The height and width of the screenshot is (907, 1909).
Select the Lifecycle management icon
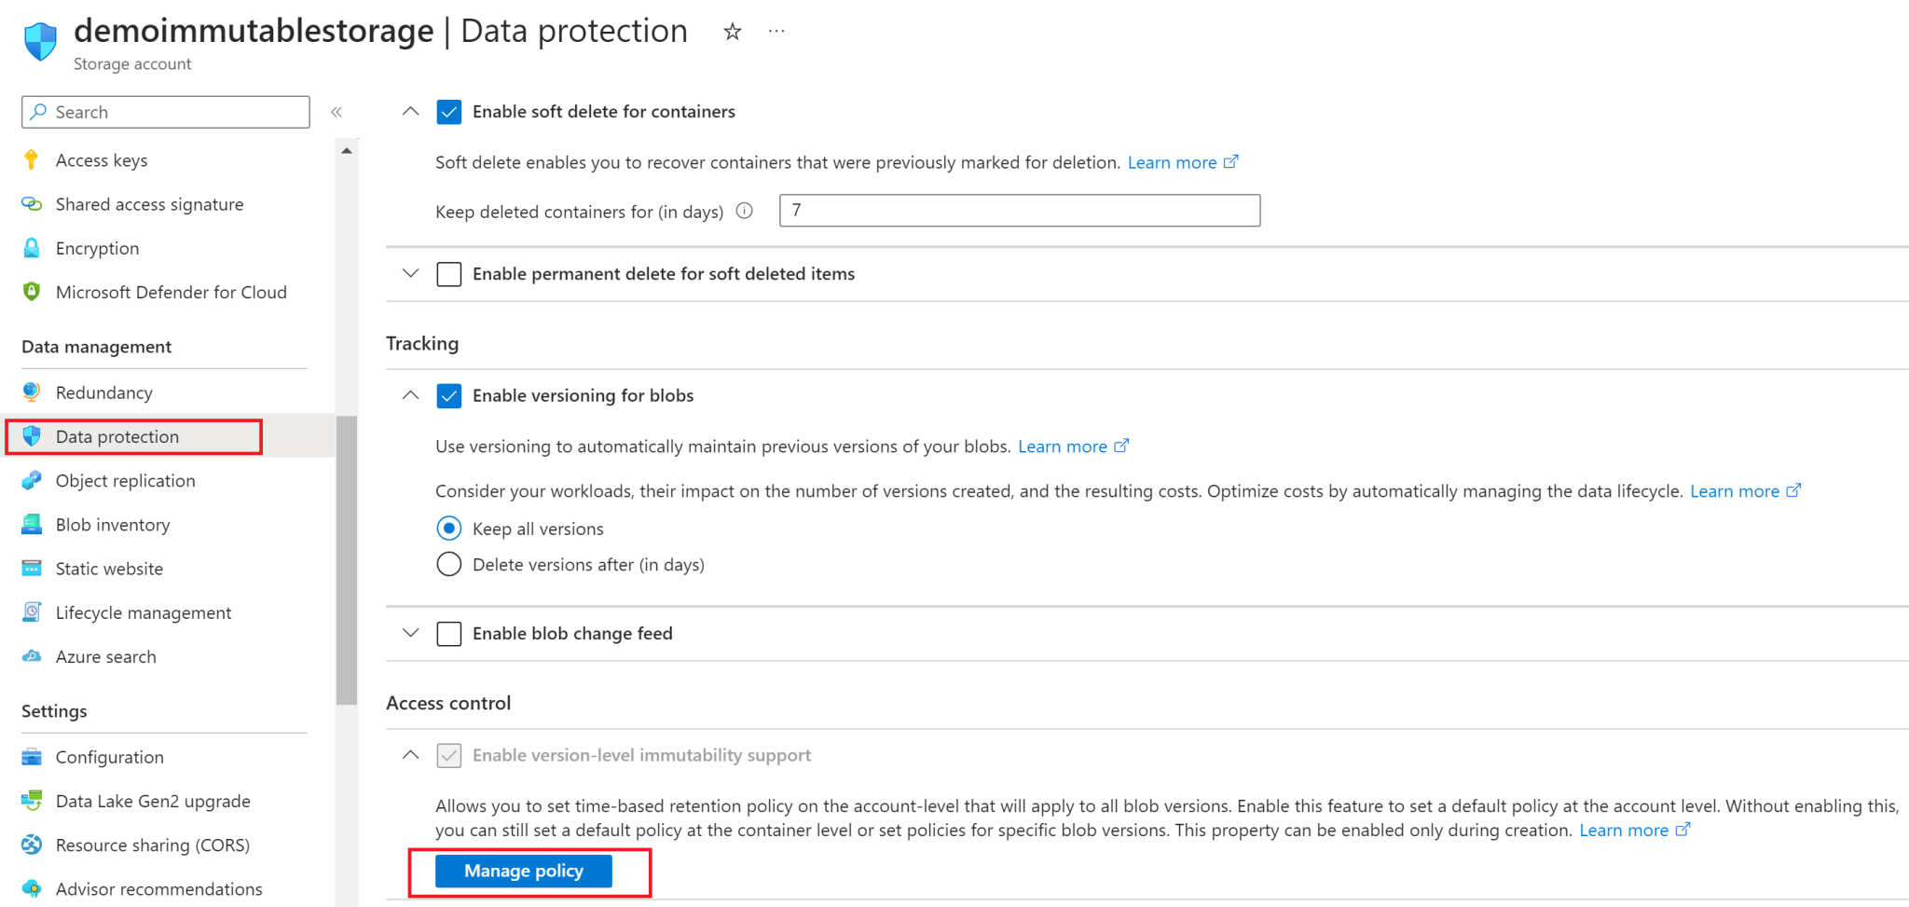(x=33, y=612)
